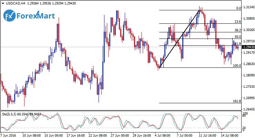Click the 0.0 Fibonacci level label
Screen dimensions: 255x138
click(x=238, y=8)
